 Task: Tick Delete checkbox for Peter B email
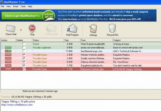pyautogui.click(x=24, y=44)
